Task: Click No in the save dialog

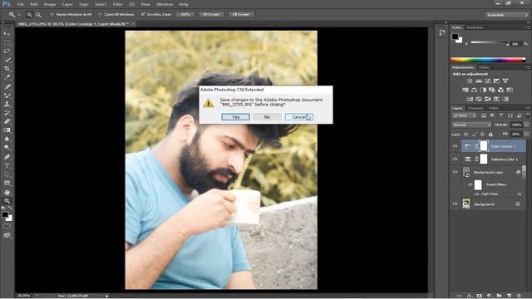Action: pos(267,117)
